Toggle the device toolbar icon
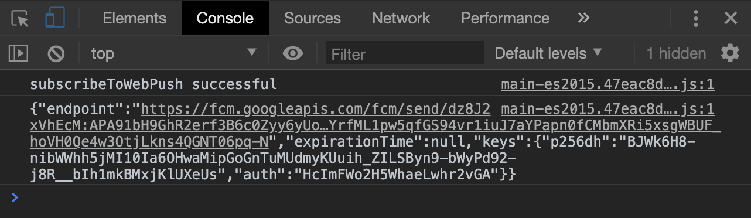The height and width of the screenshot is (218, 751). click(54, 18)
